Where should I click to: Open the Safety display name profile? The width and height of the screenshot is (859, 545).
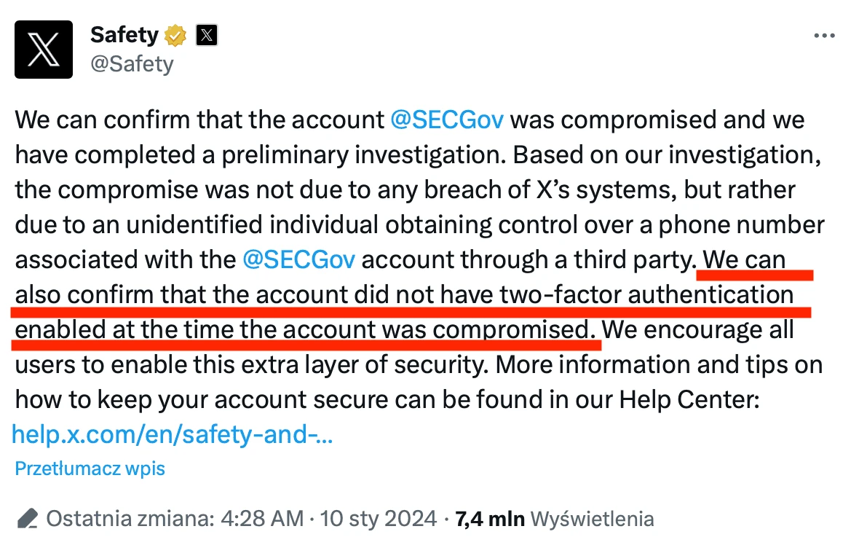[124, 35]
